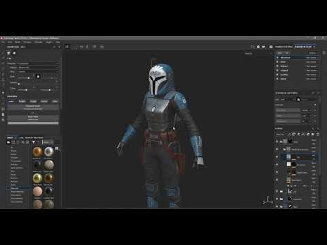
Task: Switch to the Display Settings tab beside Shelf
Action: click(x=34, y=137)
